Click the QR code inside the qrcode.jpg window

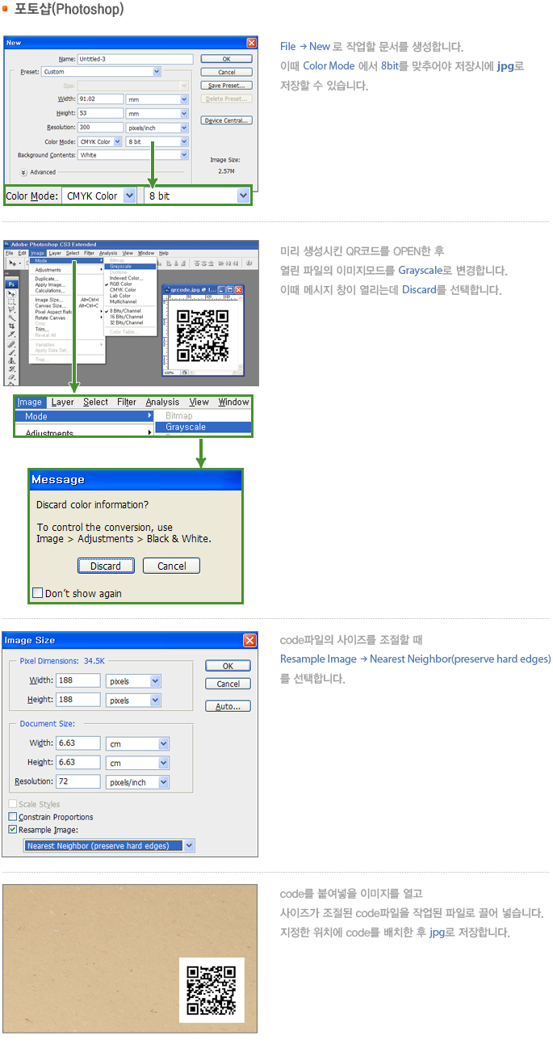[x=202, y=335]
